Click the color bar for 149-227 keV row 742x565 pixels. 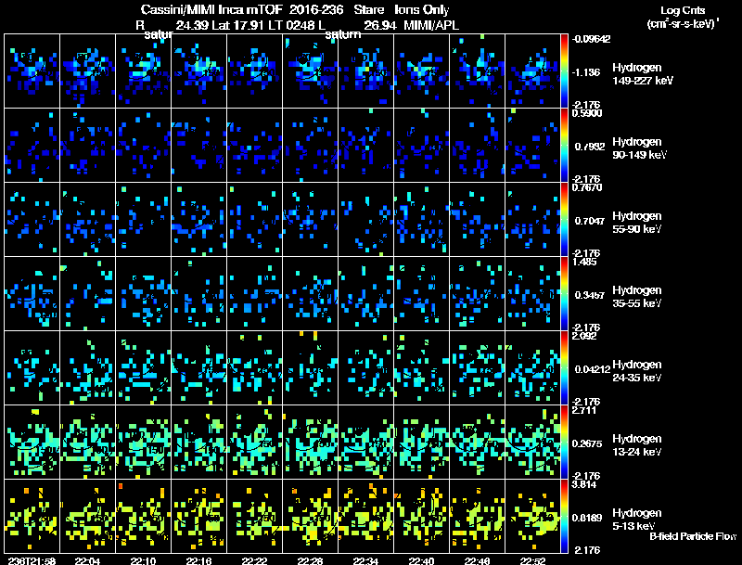pos(564,71)
